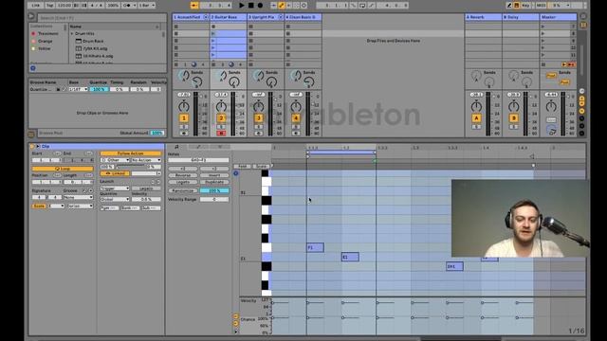Image resolution: width=607 pixels, height=341 pixels.
Task: Click the browser search field
Action: [101, 18]
